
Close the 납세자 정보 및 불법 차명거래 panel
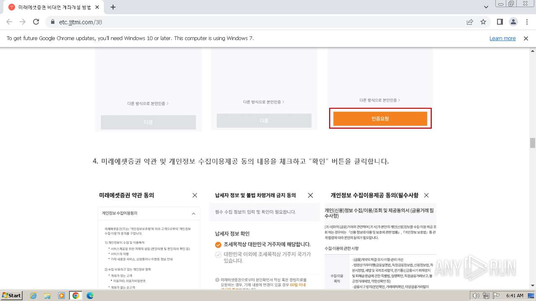point(310,195)
